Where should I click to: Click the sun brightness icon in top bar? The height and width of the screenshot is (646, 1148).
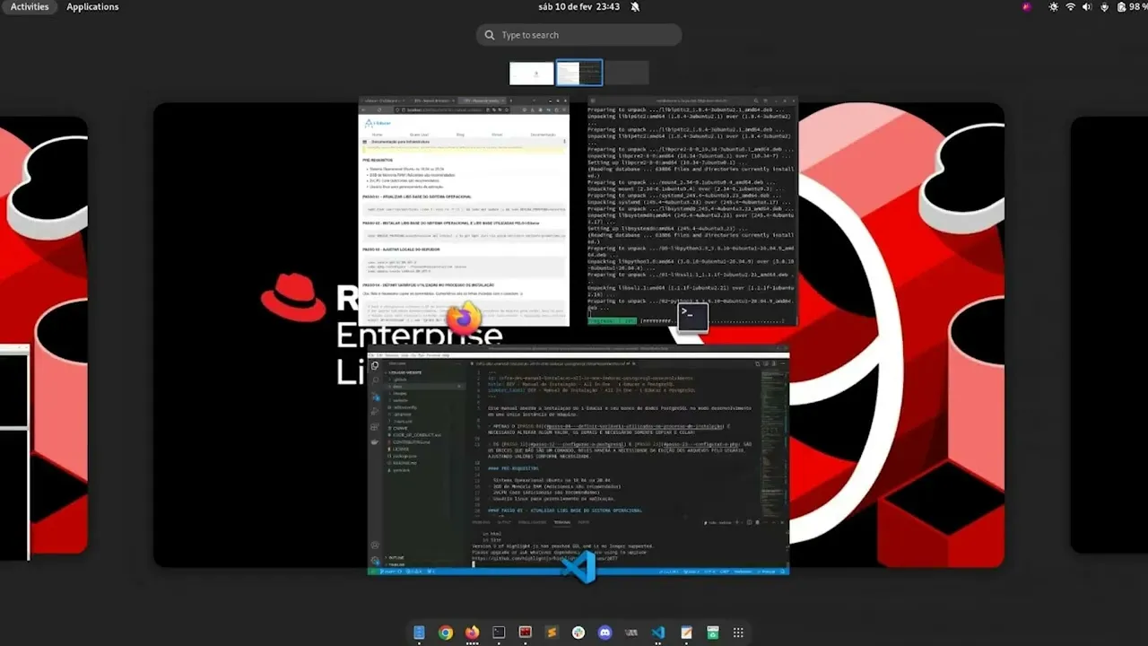(1054, 7)
